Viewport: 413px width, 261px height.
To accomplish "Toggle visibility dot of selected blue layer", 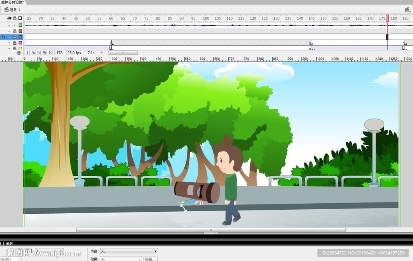I will click(x=9, y=37).
